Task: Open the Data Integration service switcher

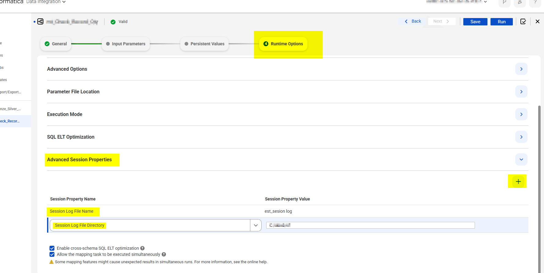Action: (46, 2)
